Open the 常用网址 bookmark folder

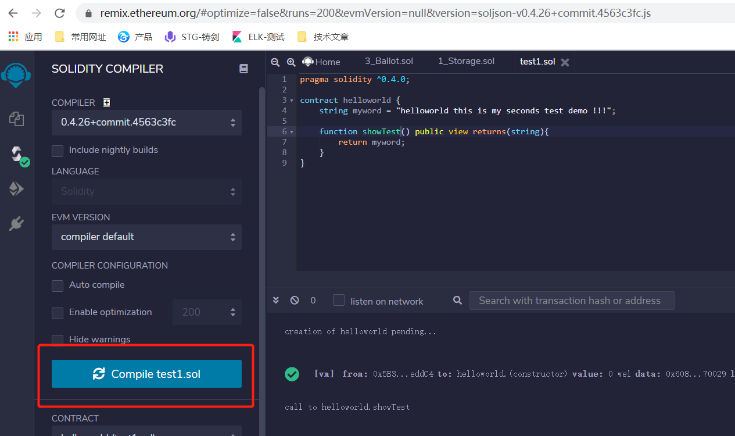(80, 37)
